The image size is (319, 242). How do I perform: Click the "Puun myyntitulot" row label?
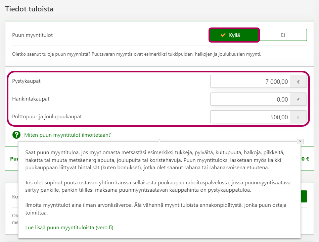[x=32, y=35]
